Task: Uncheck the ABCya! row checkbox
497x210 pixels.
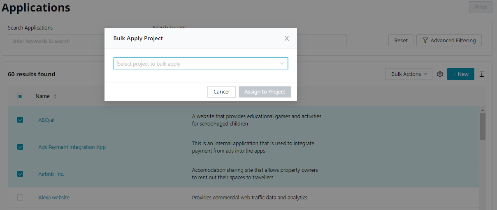Action: pos(20,120)
